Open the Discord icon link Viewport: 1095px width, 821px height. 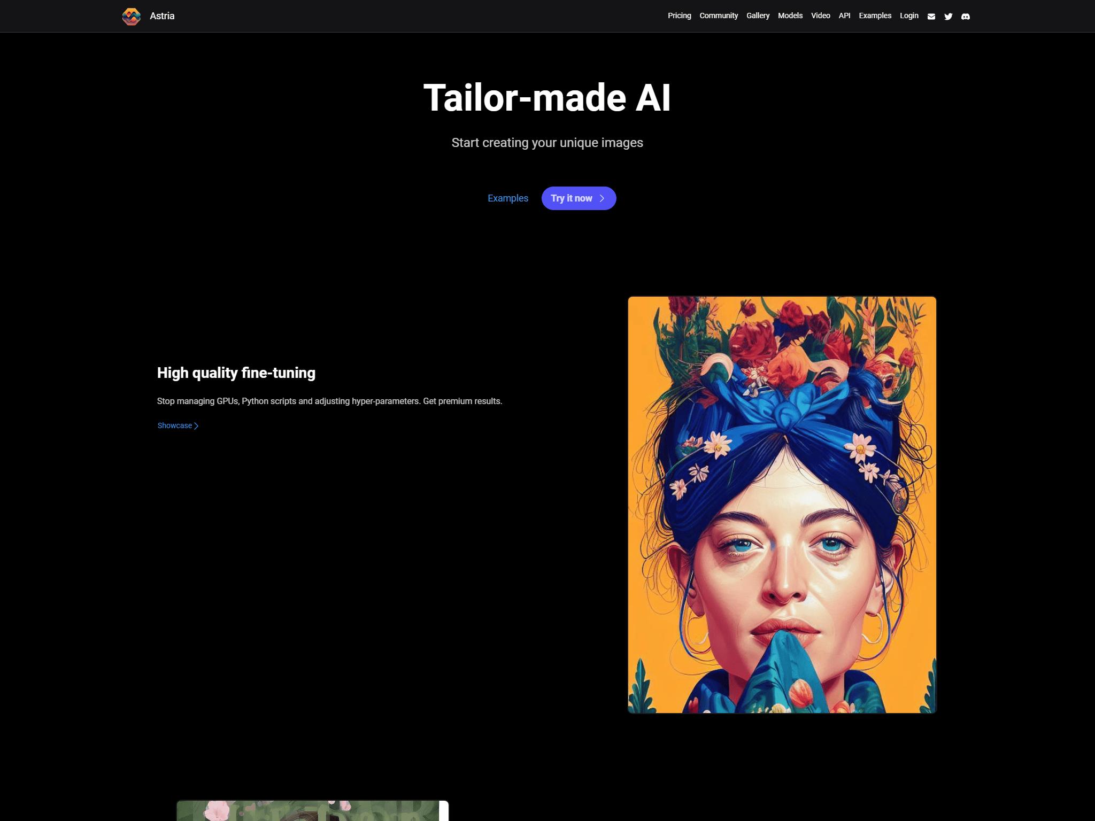click(966, 17)
